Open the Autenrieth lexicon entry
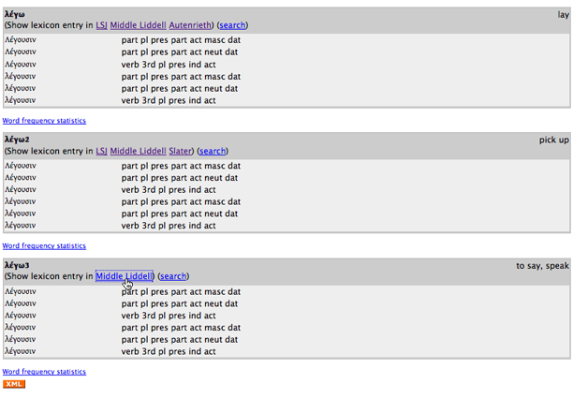This screenshot has width=573, height=398. pyautogui.click(x=190, y=24)
